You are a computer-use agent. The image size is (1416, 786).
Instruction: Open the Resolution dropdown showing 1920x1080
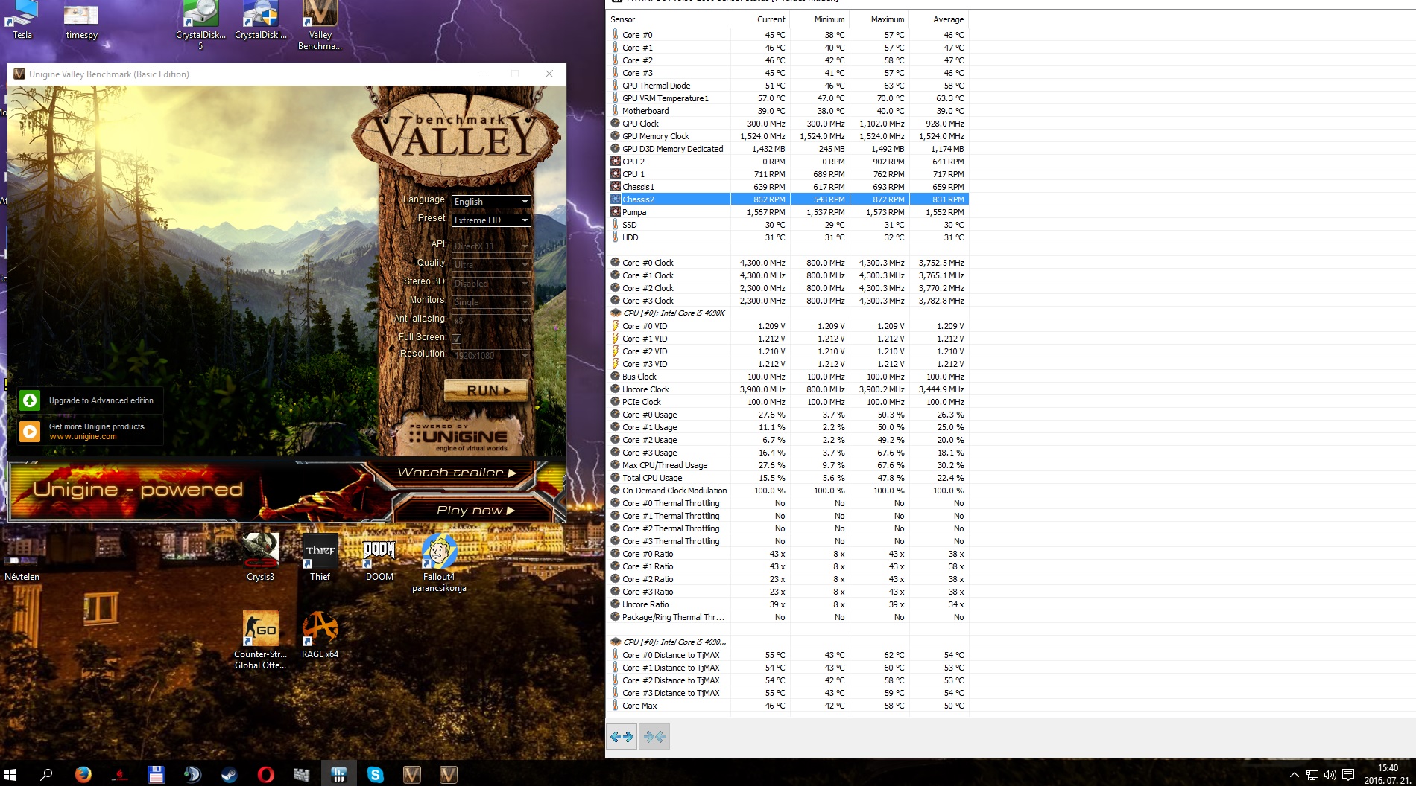pos(491,356)
